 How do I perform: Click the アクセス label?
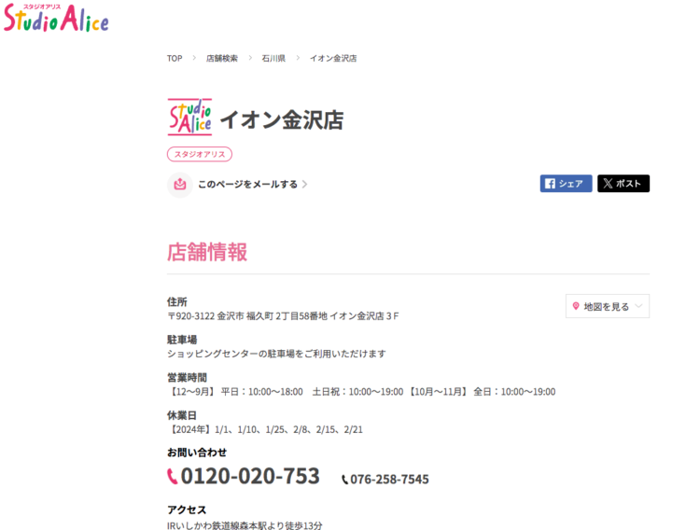pos(187,509)
